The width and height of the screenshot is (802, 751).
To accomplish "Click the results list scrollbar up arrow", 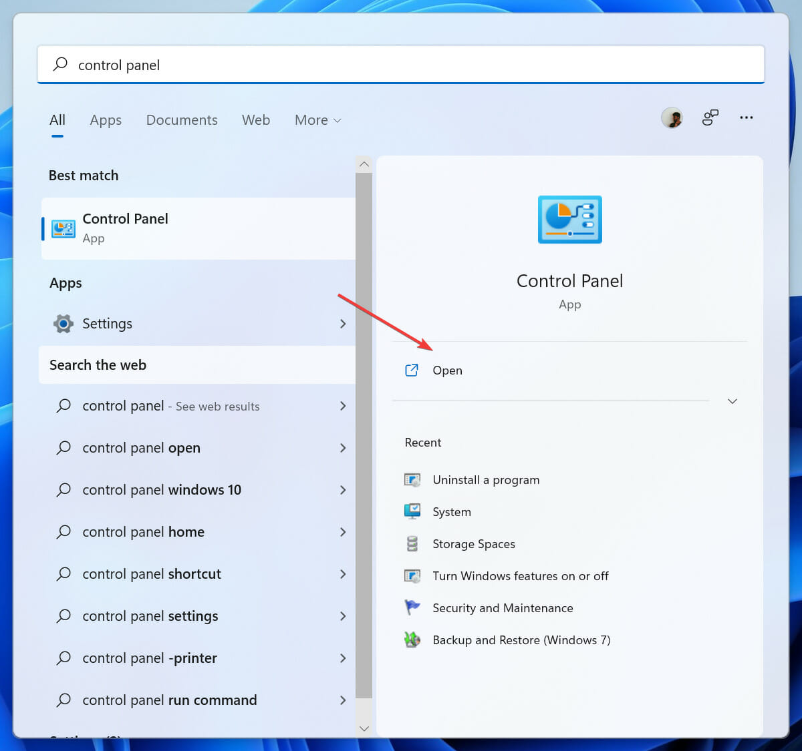I will 364,164.
